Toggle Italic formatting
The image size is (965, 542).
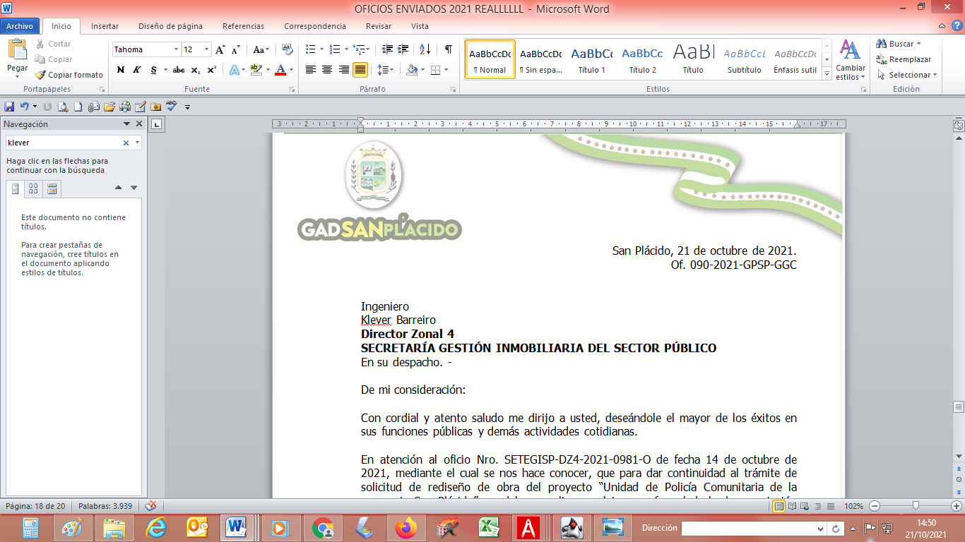137,70
